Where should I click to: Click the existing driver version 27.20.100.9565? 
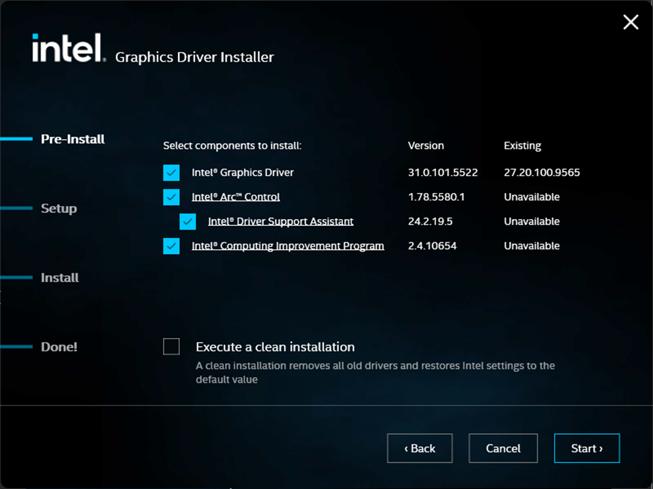(x=542, y=173)
